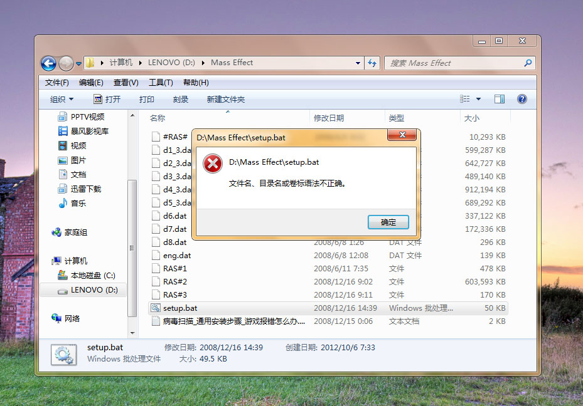Click the setup.bat file icon in list

(156, 308)
